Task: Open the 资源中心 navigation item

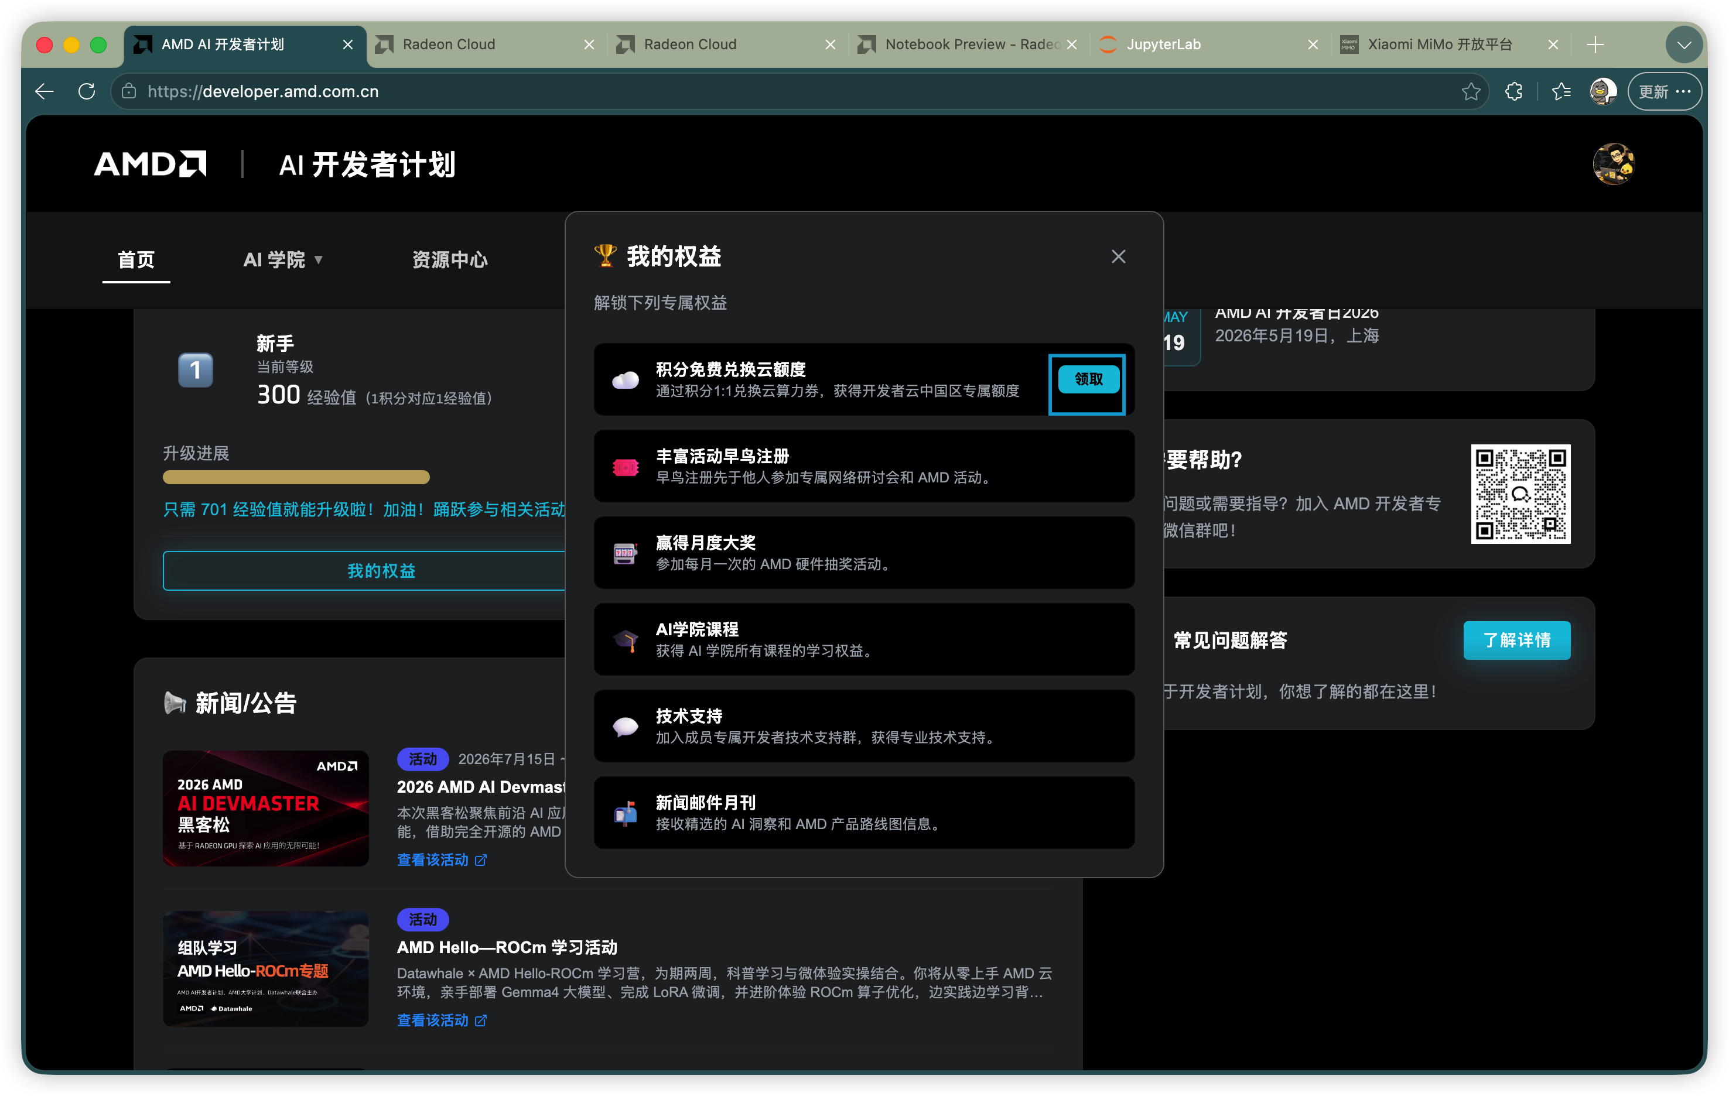Action: tap(449, 259)
